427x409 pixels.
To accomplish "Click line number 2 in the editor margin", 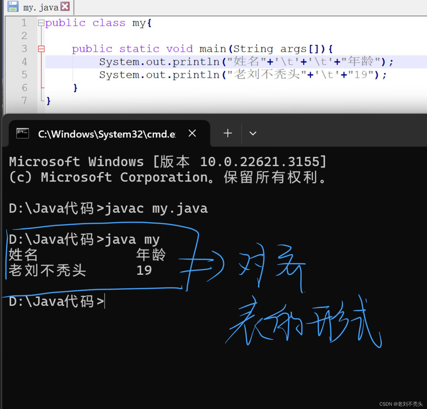I will [24, 36].
